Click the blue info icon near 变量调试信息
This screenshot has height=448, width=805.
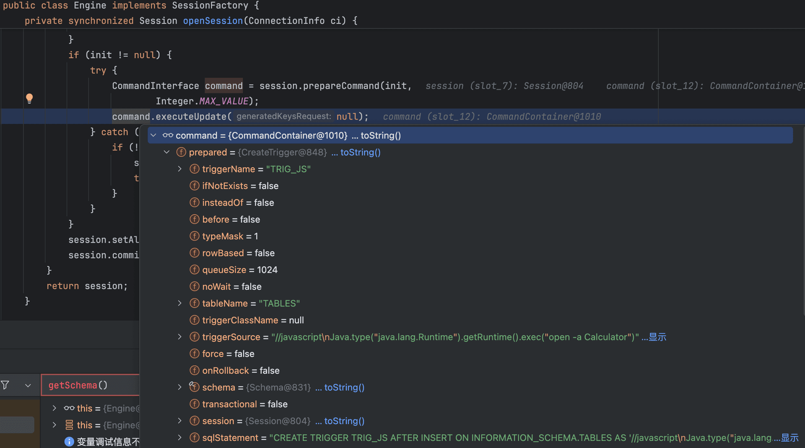(69, 441)
